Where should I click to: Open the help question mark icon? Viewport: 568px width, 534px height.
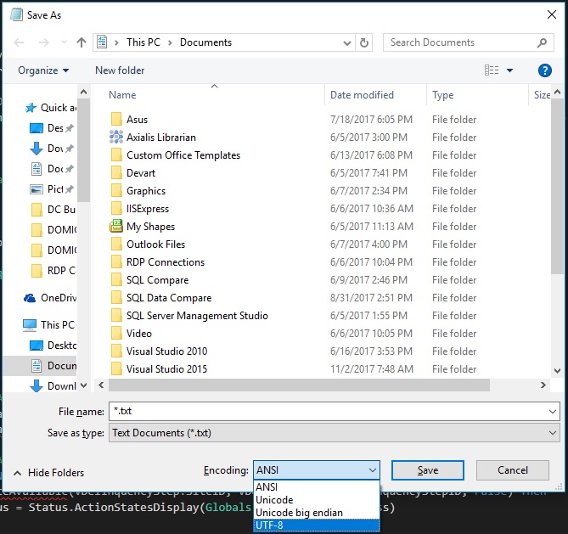click(x=545, y=70)
